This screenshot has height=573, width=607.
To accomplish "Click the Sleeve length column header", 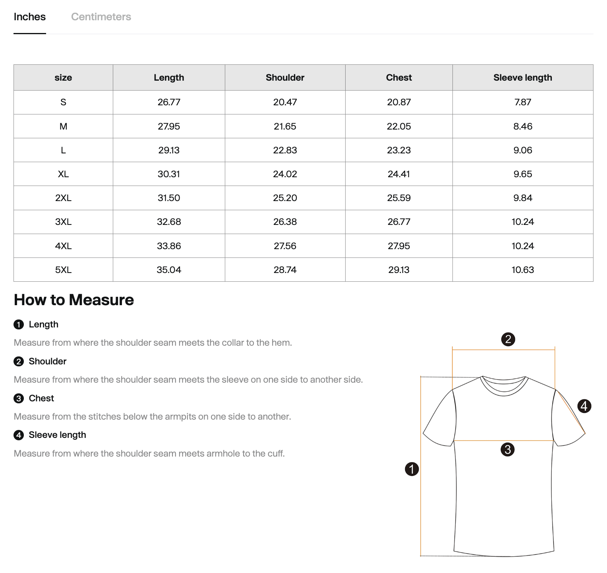I will coord(523,77).
